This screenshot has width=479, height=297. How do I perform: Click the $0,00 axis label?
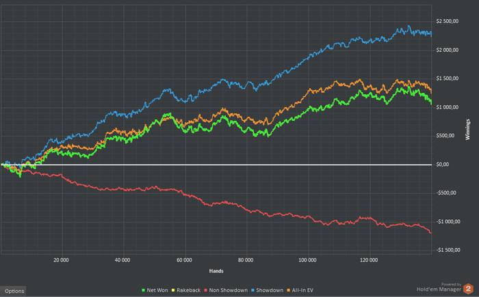443,165
